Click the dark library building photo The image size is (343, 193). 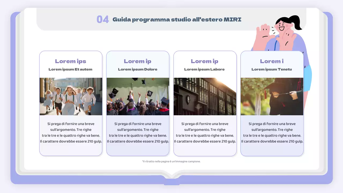[205, 96]
